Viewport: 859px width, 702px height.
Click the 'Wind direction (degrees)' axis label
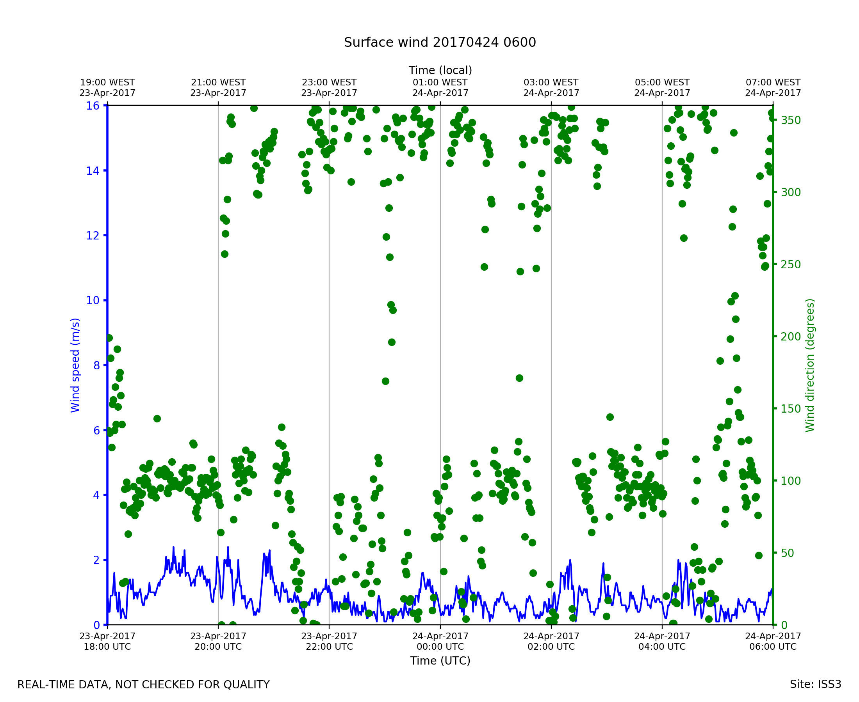pos(810,365)
